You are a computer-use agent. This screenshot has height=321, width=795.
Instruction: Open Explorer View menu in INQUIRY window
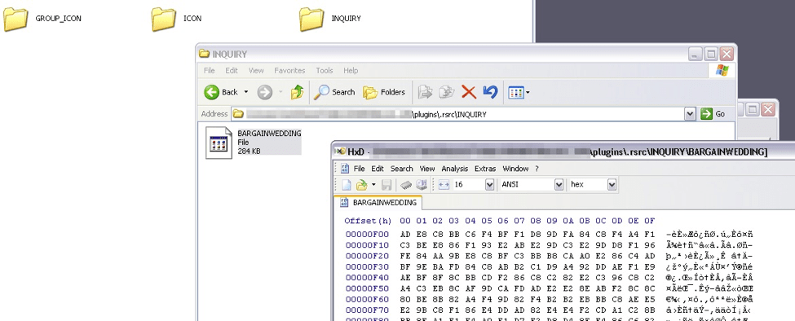coord(256,70)
